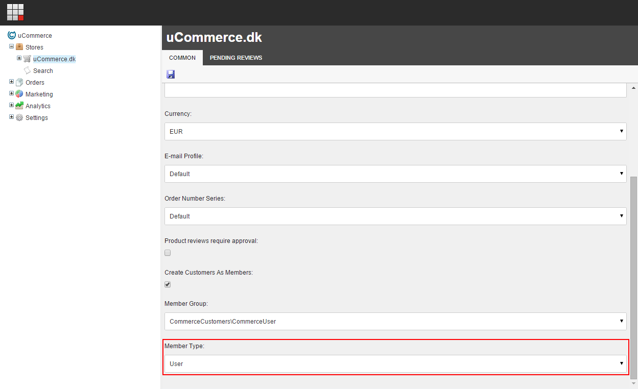Viewport: 638px width, 389px height.
Task: Expand the Settings tree node
Action: click(11, 117)
